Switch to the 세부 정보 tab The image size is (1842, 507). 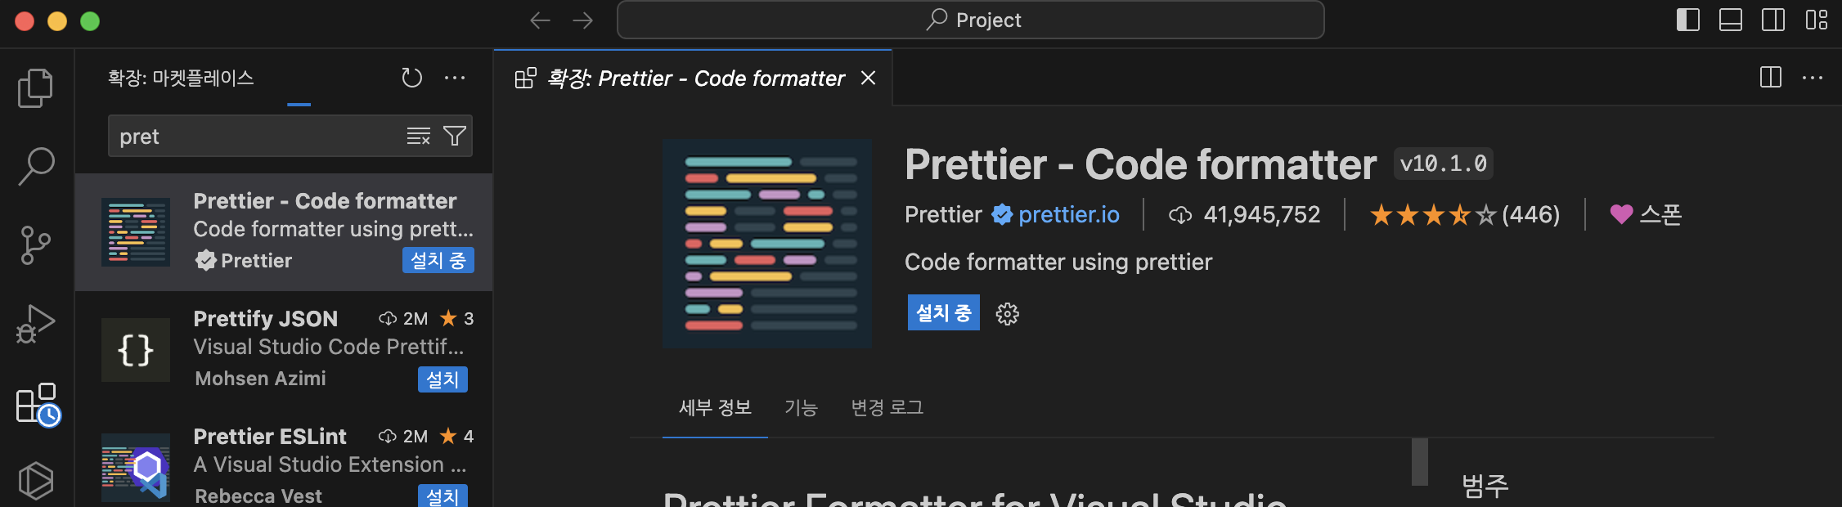point(715,407)
